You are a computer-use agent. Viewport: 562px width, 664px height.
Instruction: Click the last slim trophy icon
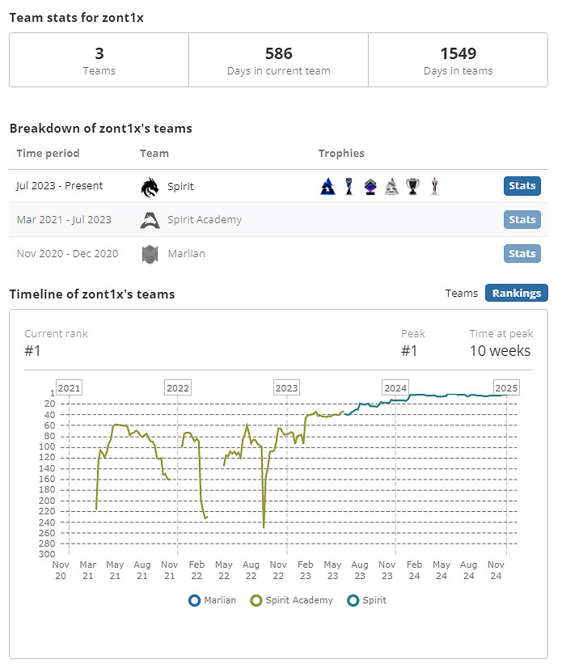point(434,187)
